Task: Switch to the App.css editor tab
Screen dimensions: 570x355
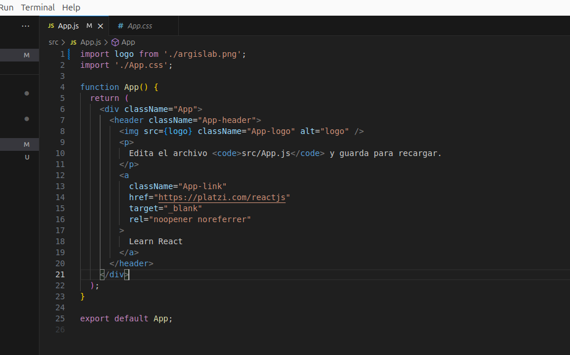Action: click(143, 26)
